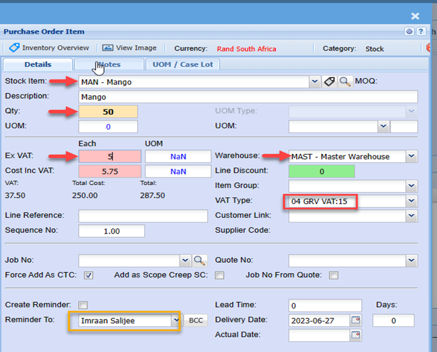Click the View Image picture icon
The height and width of the screenshot is (352, 437).
coord(108,48)
